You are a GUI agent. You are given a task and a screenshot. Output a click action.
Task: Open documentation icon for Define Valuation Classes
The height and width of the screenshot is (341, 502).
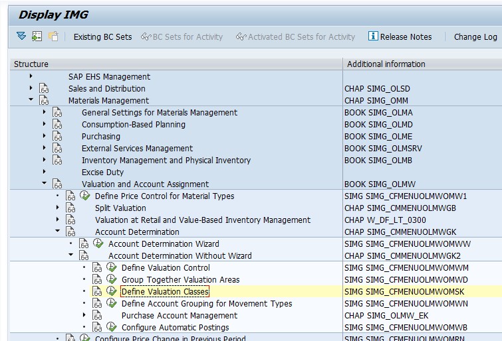tap(97, 291)
